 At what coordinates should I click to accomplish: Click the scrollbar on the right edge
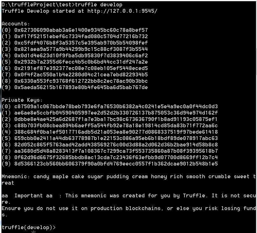click(256, 61)
